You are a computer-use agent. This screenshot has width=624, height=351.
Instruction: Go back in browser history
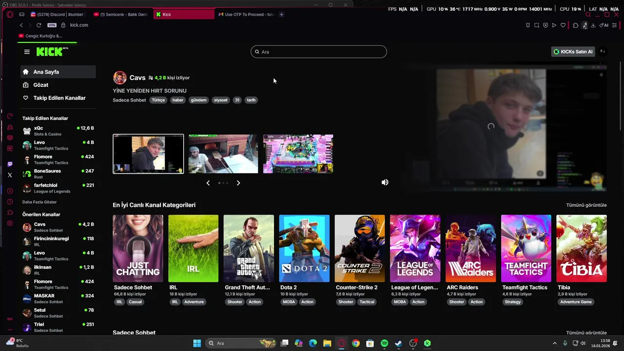(21, 25)
